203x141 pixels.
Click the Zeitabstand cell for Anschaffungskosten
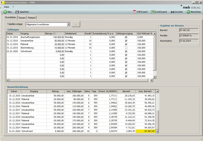click(x=74, y=37)
